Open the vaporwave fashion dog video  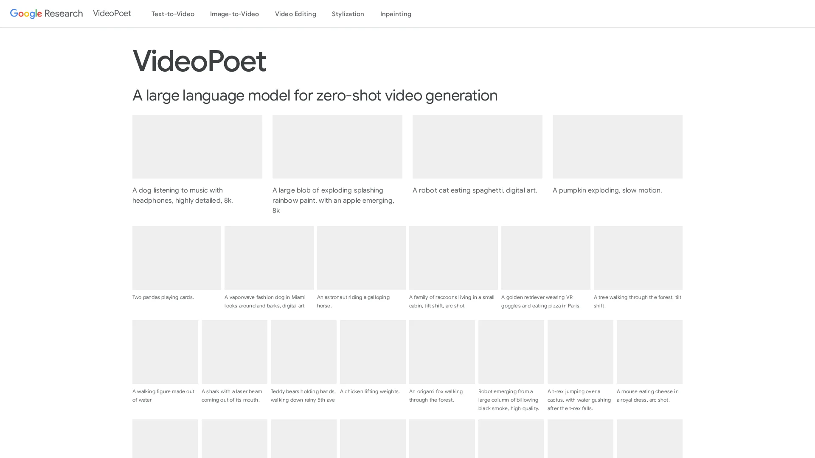click(269, 258)
